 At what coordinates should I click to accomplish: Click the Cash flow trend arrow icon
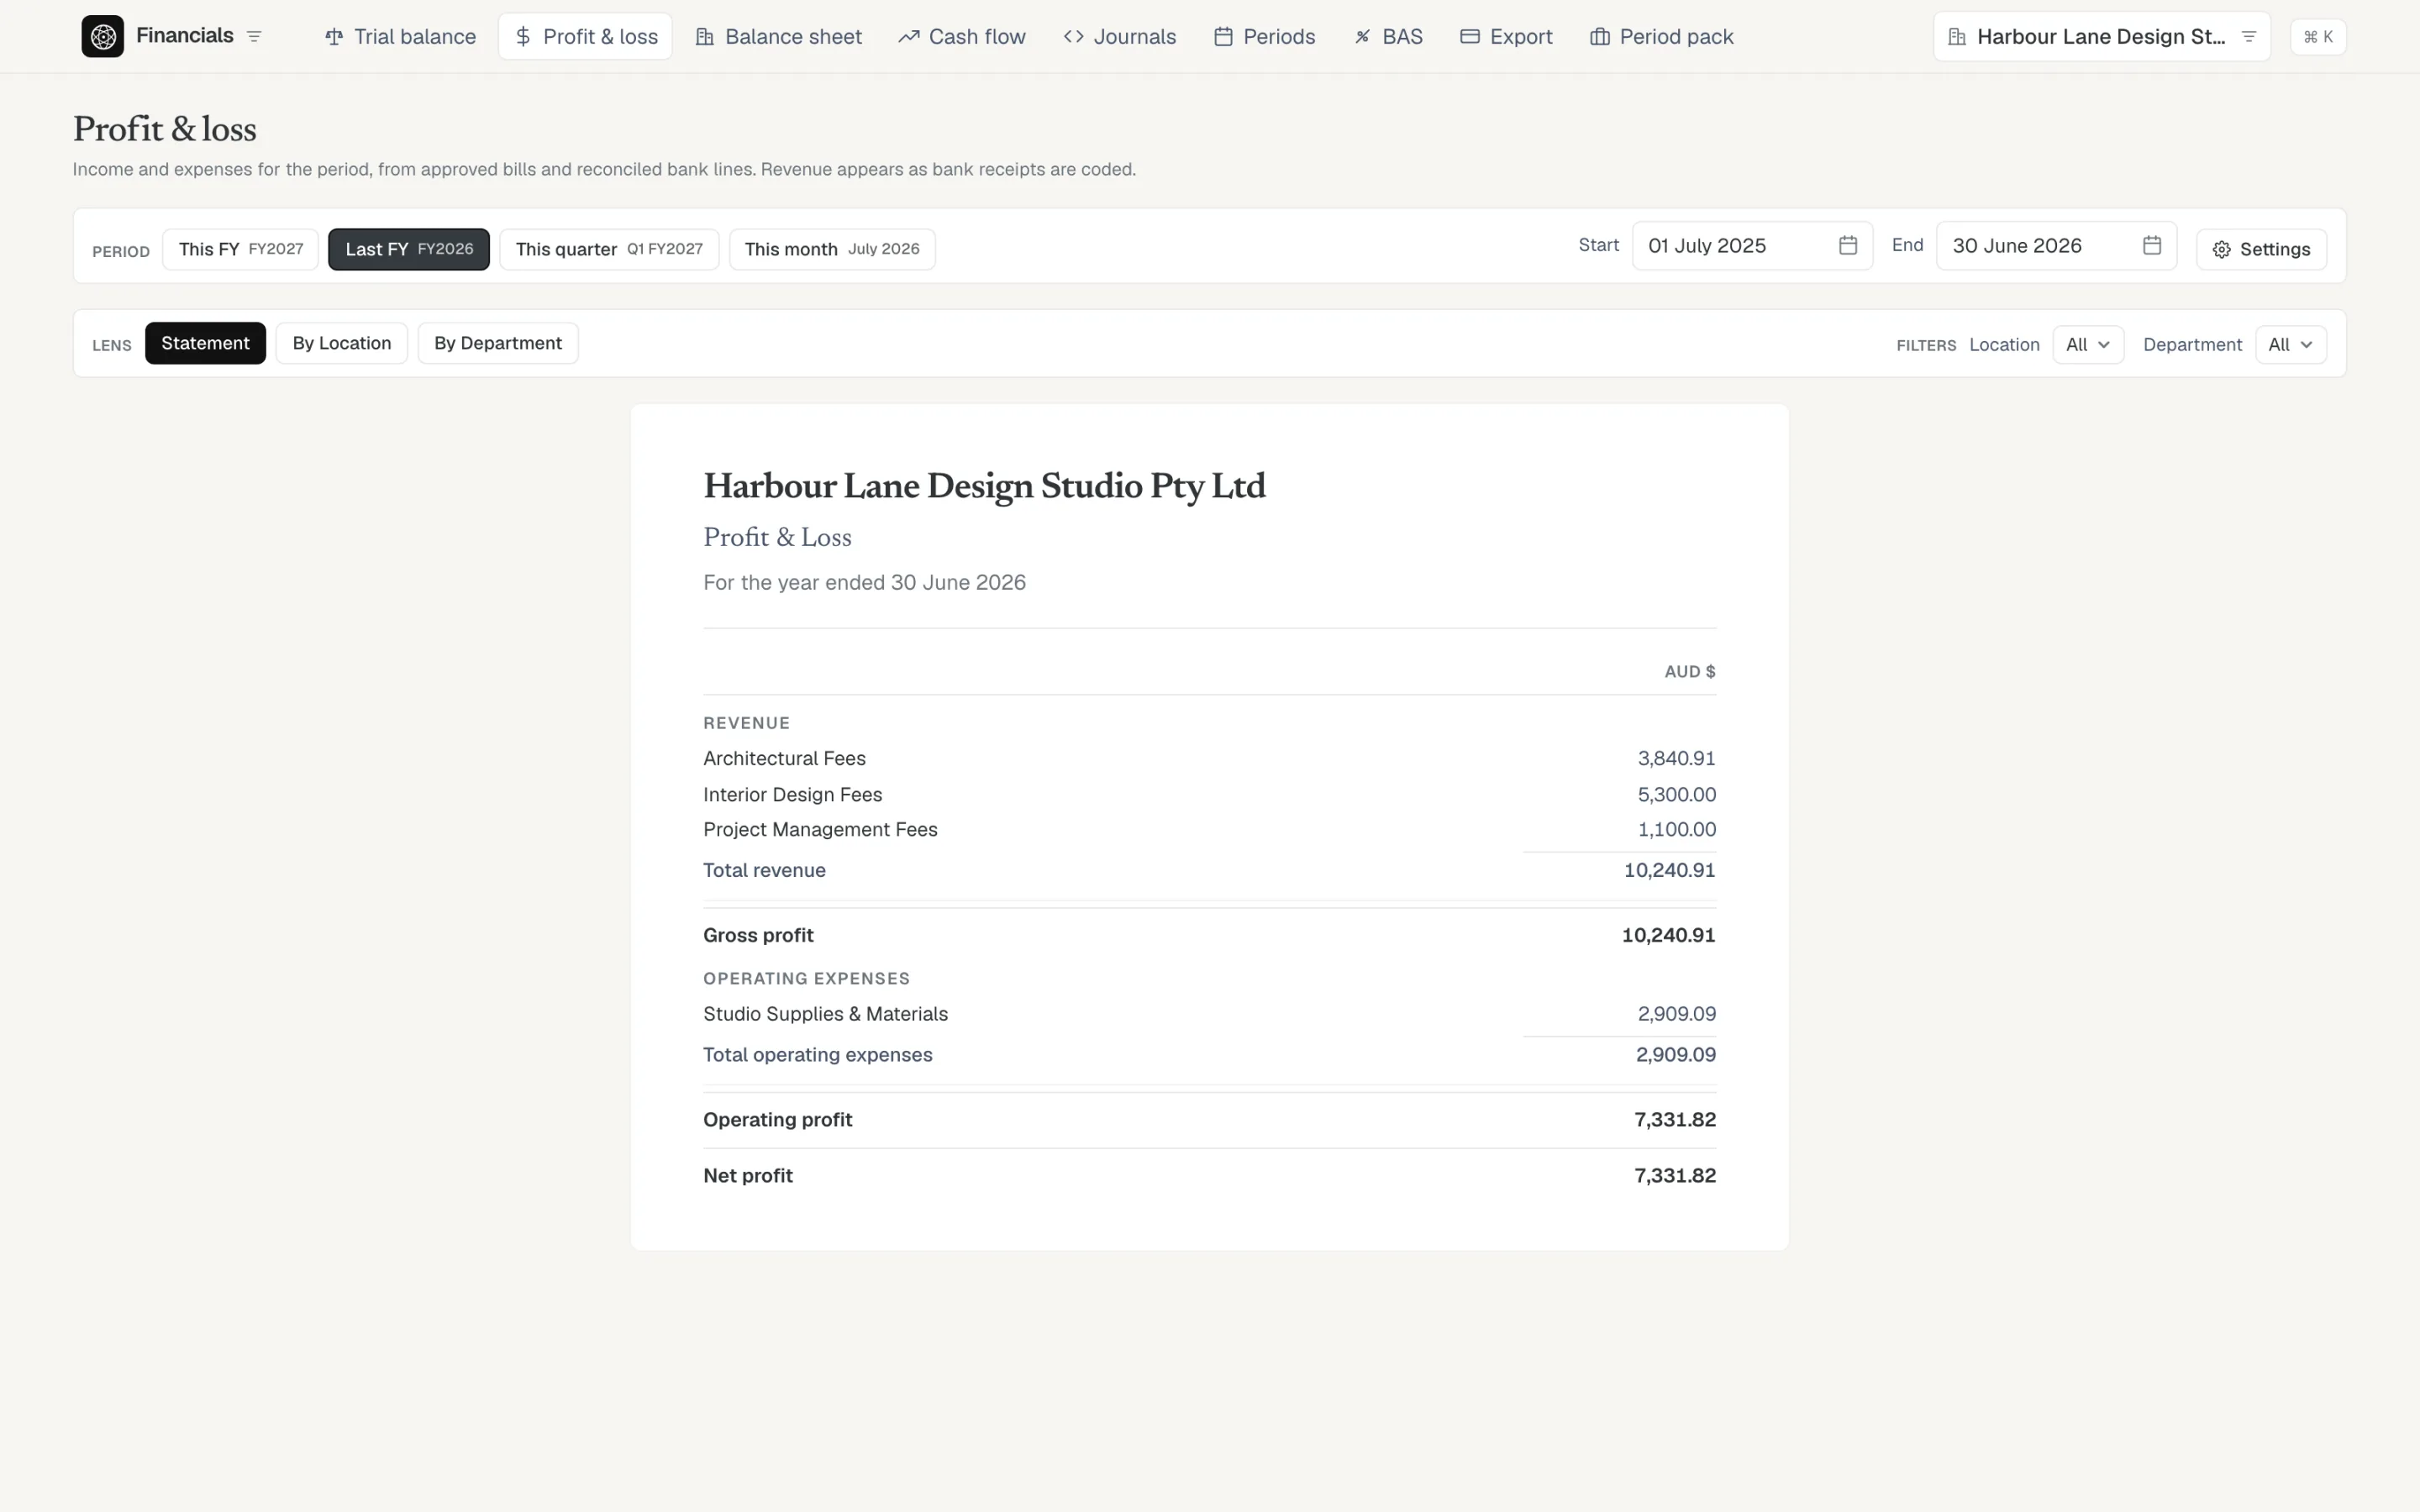(x=908, y=37)
